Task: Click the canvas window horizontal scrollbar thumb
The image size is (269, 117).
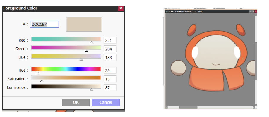Action: 188,107
